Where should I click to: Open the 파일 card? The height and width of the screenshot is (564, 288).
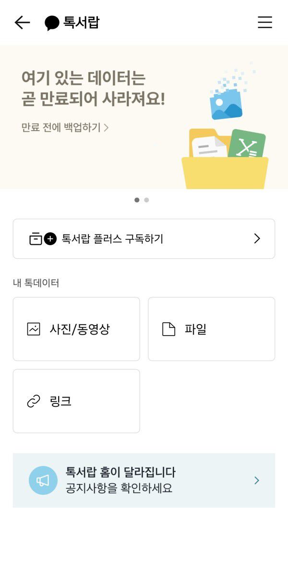(211, 329)
